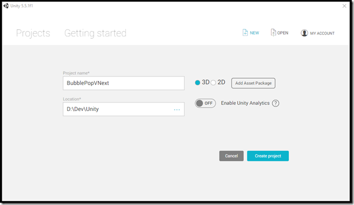
Task: Click the Add Asset Package button
Action: [253, 83]
